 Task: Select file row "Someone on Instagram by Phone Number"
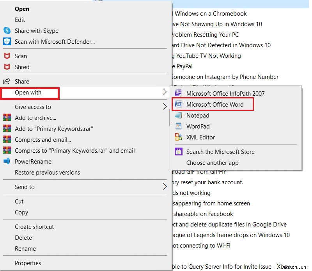point(225,77)
